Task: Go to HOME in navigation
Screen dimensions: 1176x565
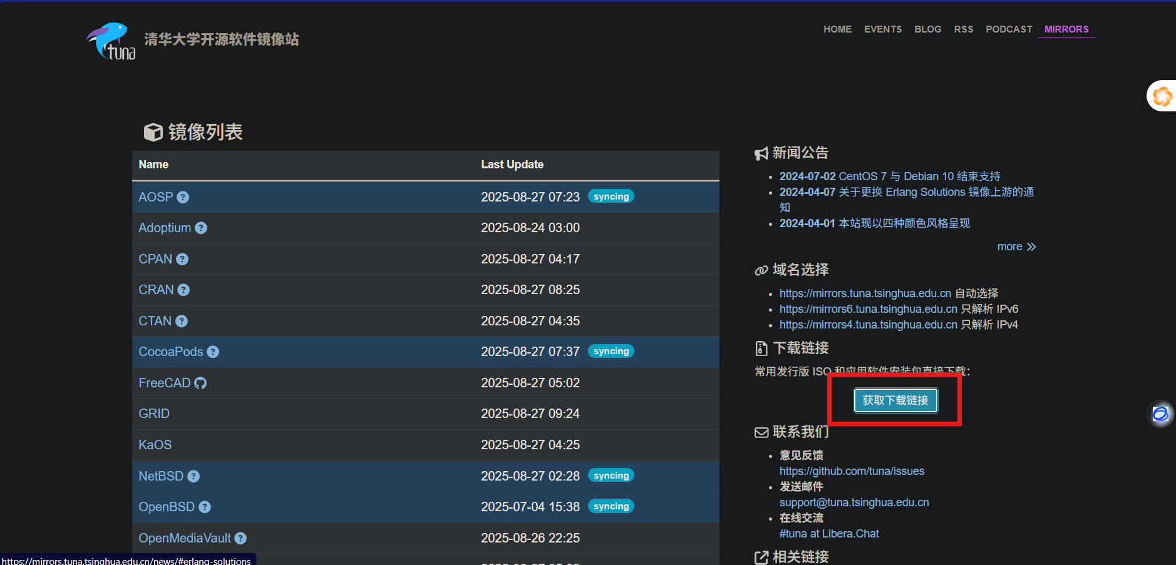Action: [837, 29]
